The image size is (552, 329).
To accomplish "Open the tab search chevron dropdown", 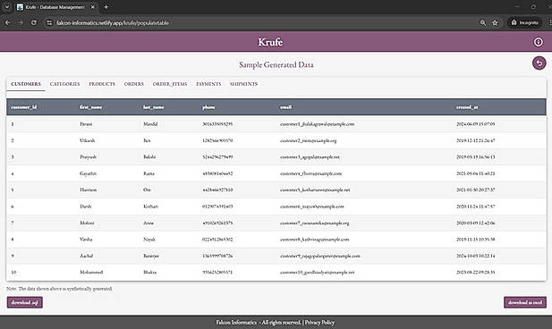I will click(x=6, y=6).
